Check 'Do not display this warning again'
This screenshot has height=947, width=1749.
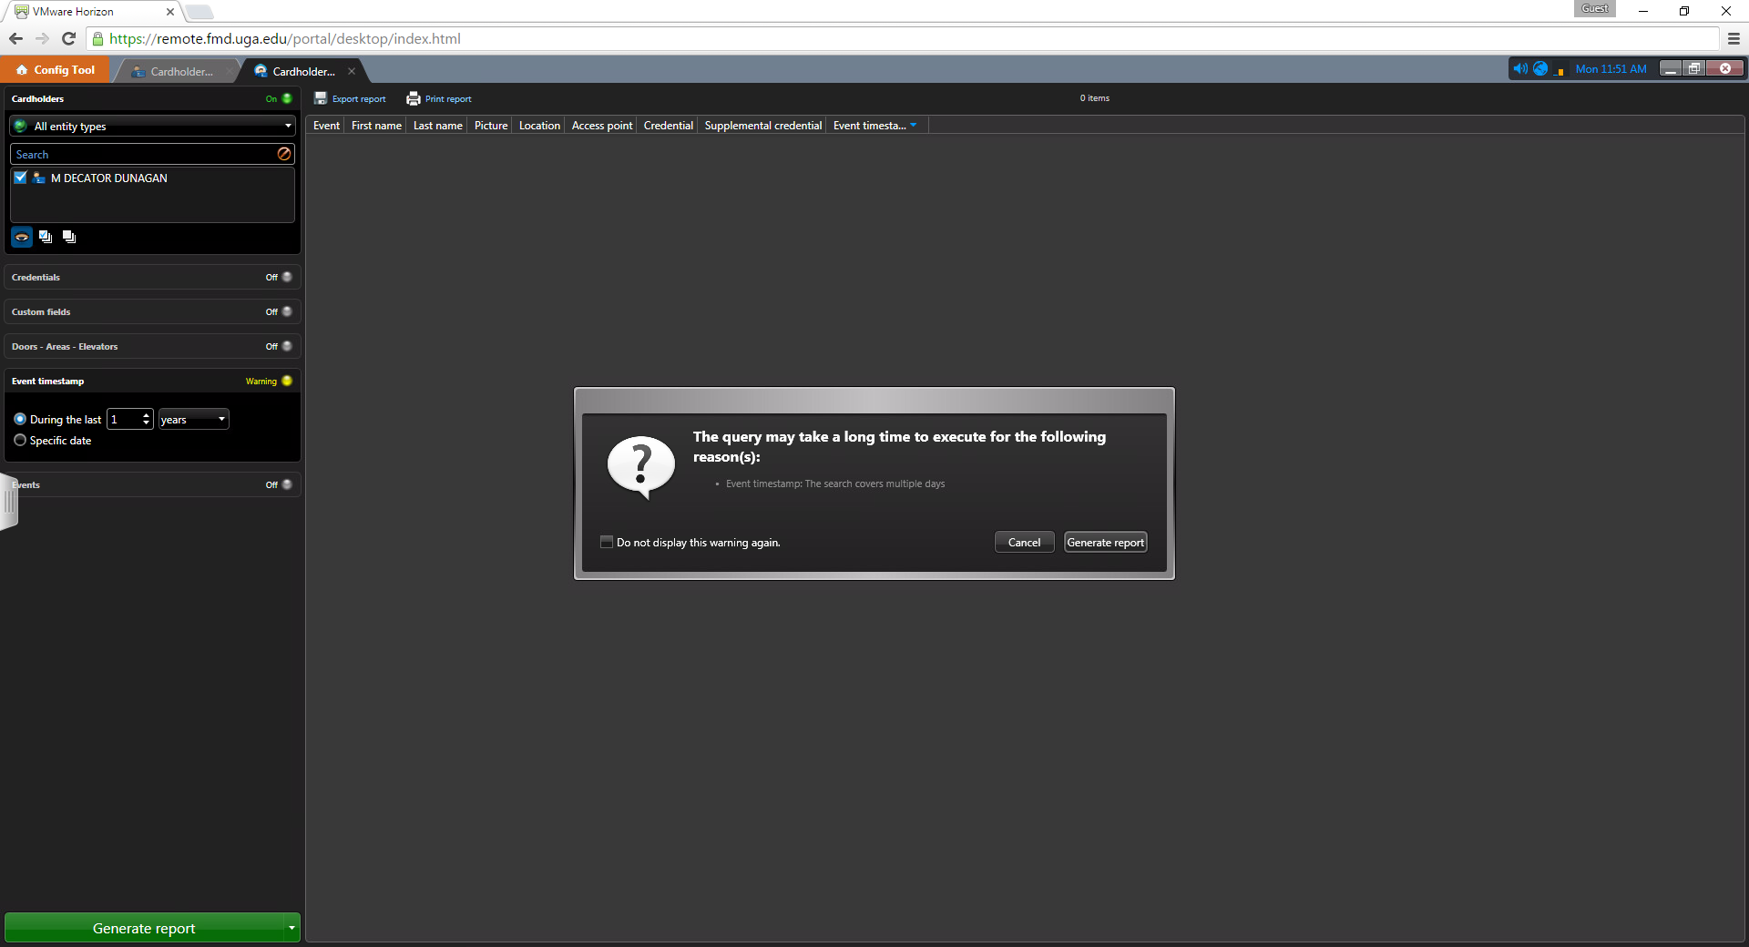pyautogui.click(x=607, y=542)
